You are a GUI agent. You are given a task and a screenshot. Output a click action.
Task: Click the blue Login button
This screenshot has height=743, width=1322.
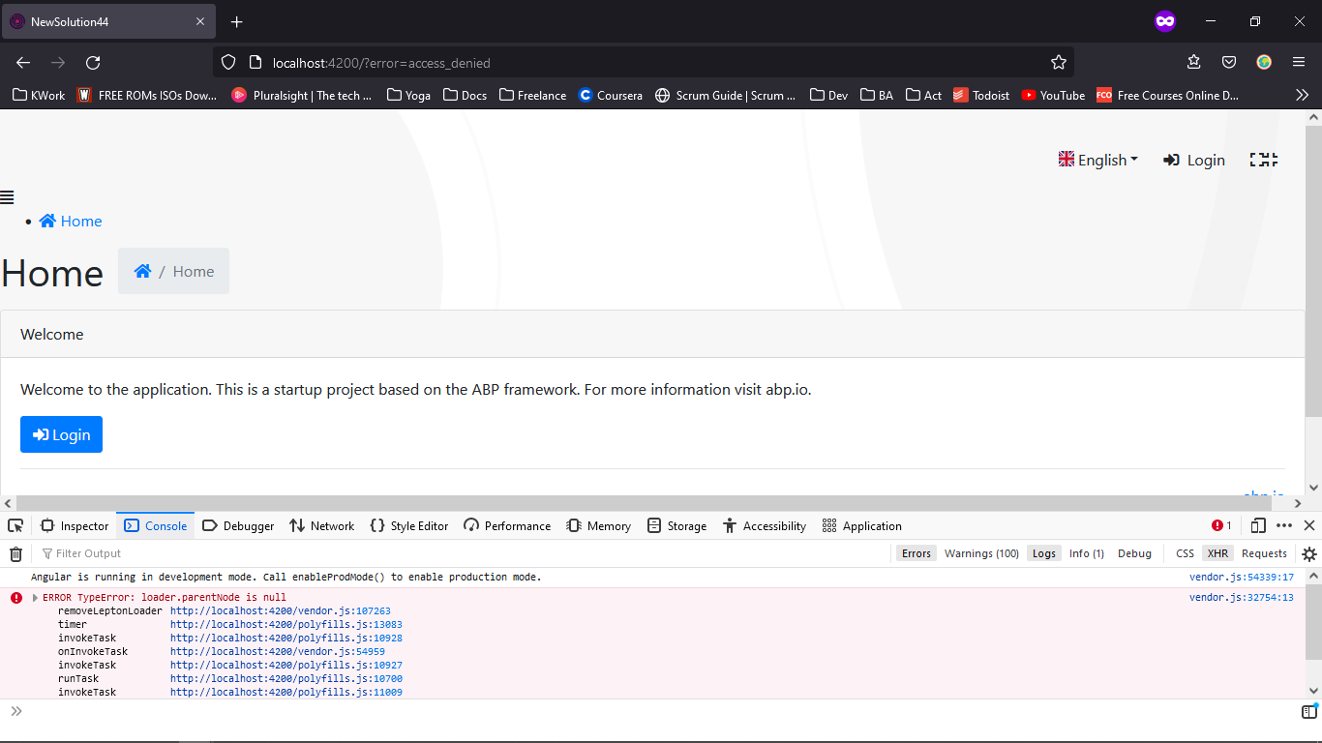[x=61, y=434]
